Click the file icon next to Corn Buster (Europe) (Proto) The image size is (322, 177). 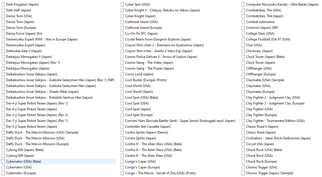(122, 80)
